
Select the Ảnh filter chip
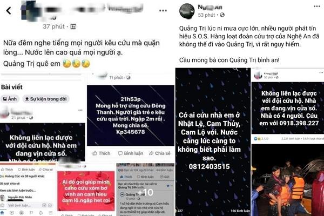point(10,99)
